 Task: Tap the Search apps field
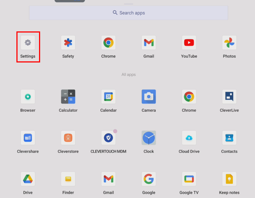pyautogui.click(x=128, y=13)
